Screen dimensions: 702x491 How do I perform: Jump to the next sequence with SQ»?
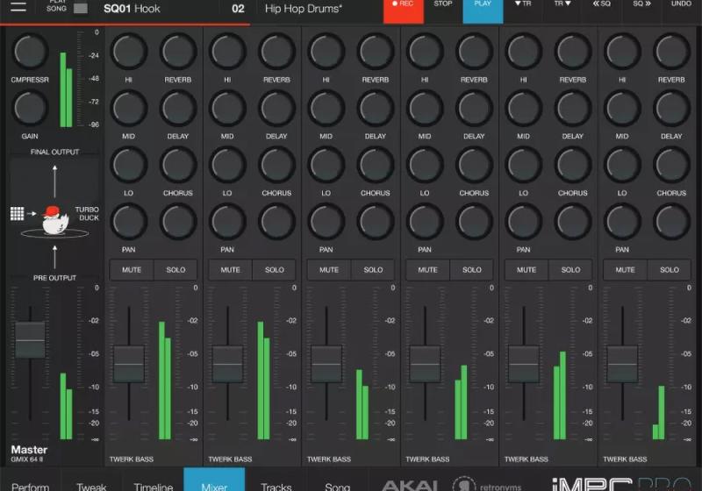pyautogui.click(x=641, y=11)
